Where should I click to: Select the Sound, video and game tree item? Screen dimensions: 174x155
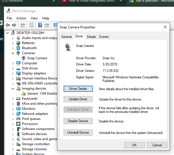pyautogui.click(x=40, y=139)
